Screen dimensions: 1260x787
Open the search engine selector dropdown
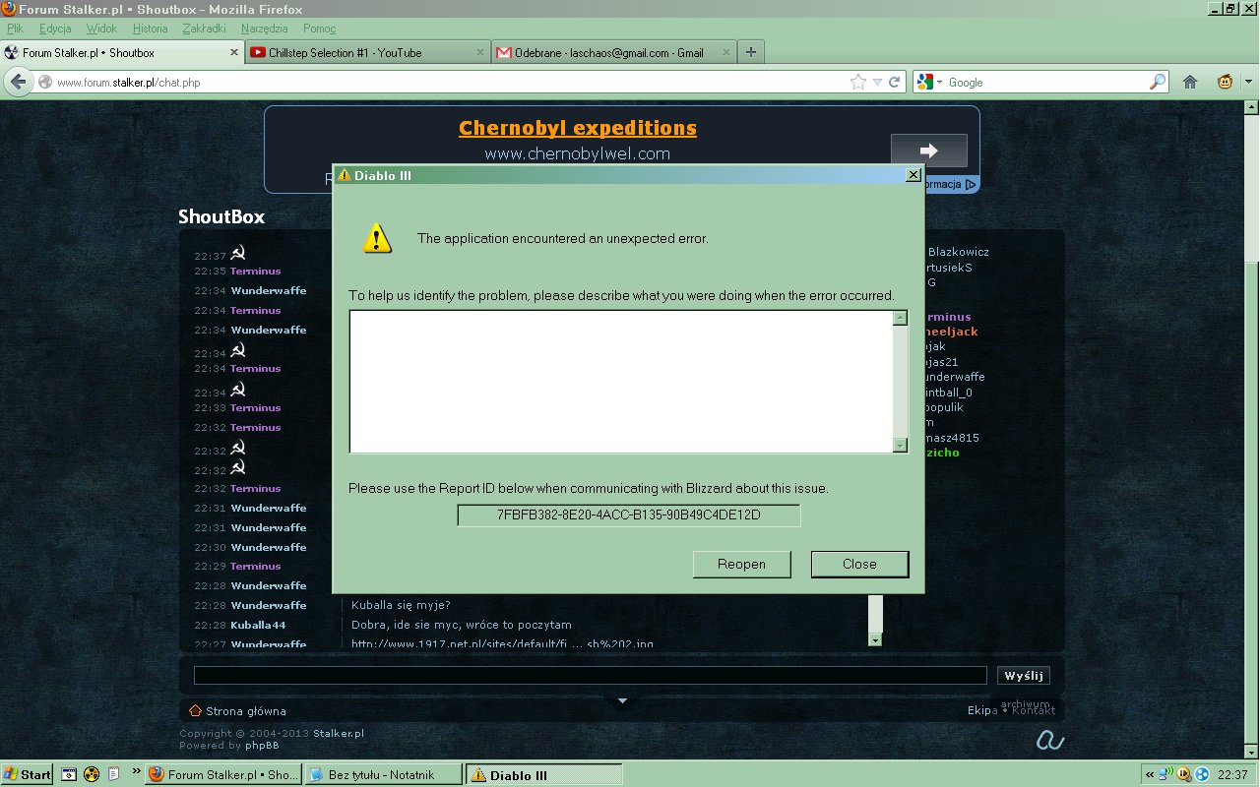click(939, 83)
